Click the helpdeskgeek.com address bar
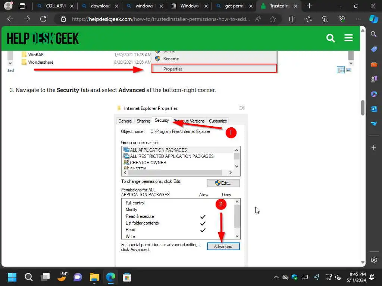The image size is (382, 286). 161,19
